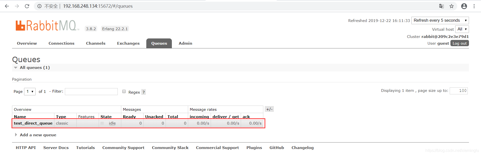Toggle columns with the +/- button
Screen dimensions: 481x155
click(x=269, y=109)
